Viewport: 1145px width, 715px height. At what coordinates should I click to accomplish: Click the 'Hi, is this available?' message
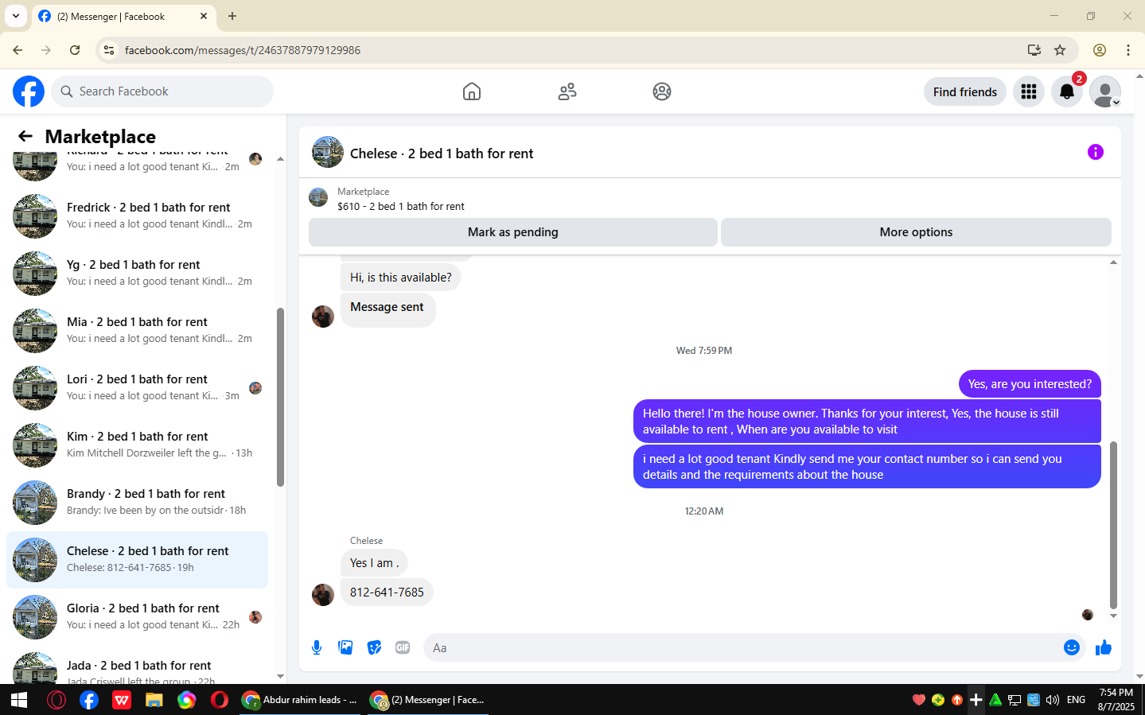[400, 278]
